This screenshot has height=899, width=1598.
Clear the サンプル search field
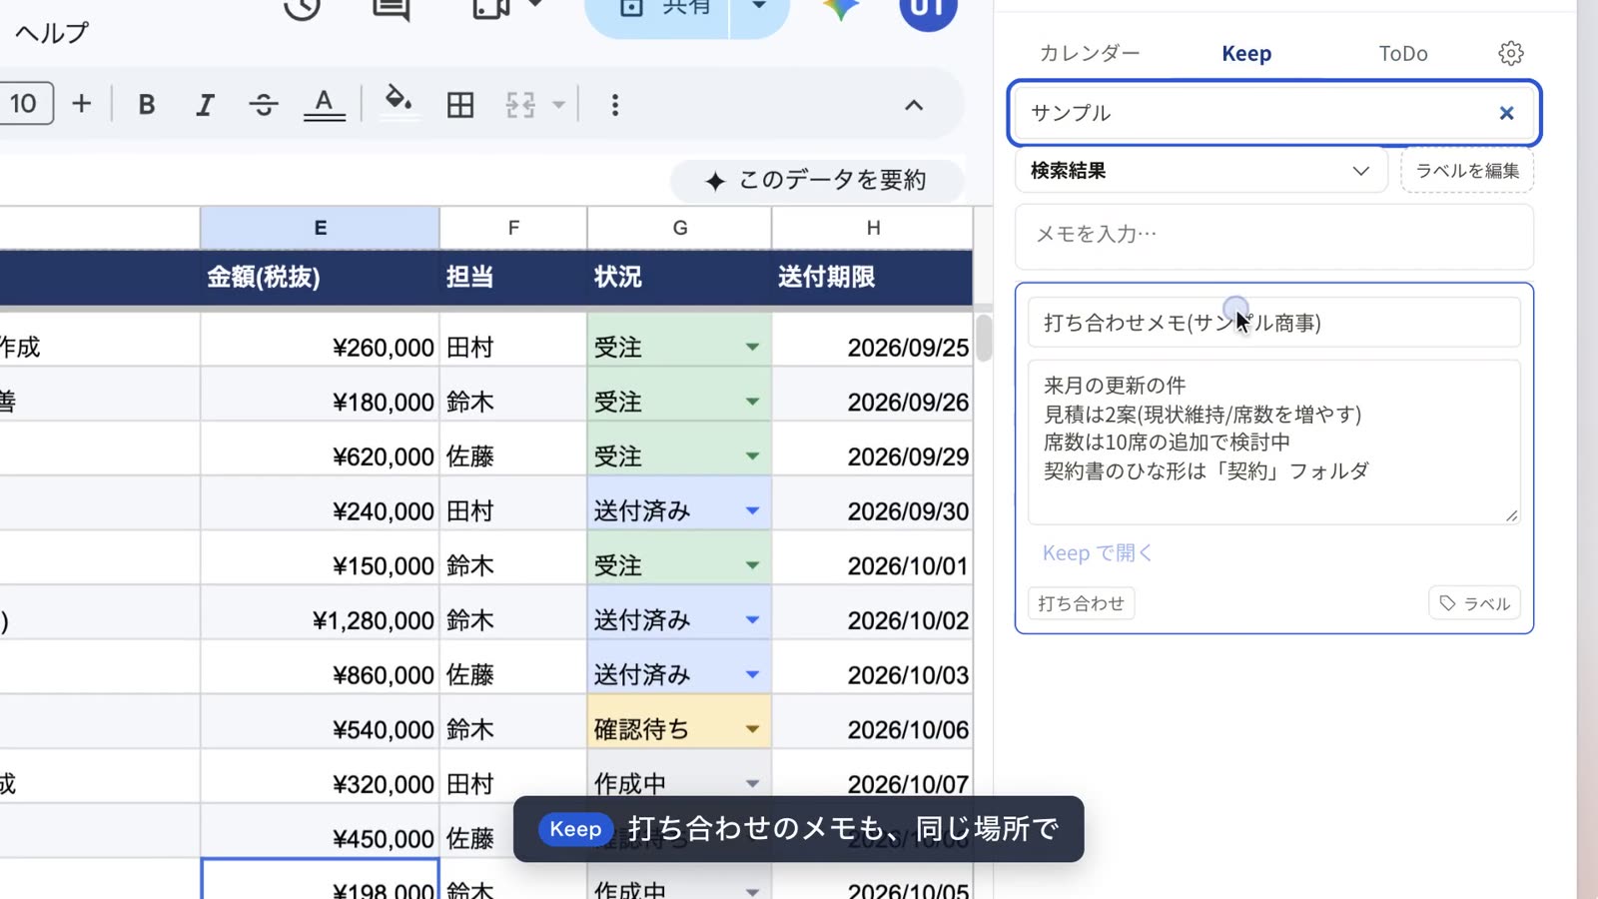click(x=1506, y=113)
